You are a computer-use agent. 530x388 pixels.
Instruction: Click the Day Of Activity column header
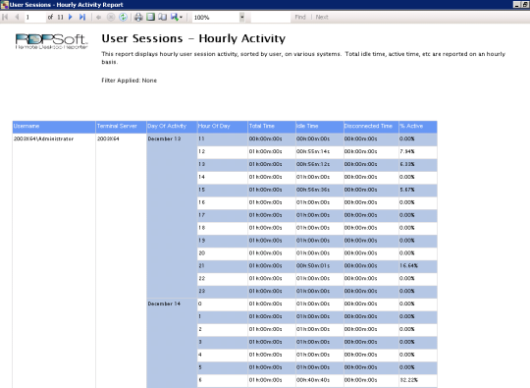tap(172, 127)
